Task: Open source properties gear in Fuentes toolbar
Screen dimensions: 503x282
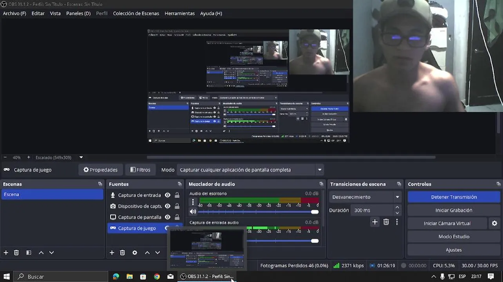Action: (x=135, y=253)
